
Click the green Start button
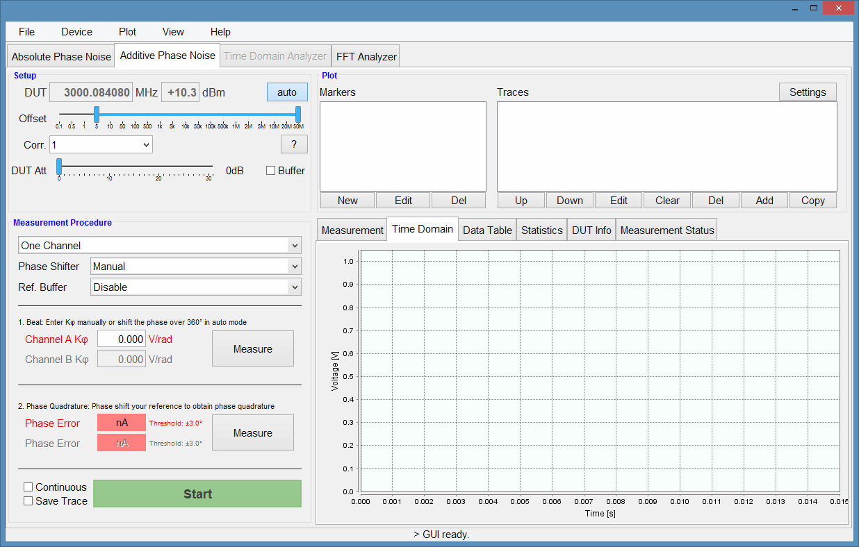[197, 494]
